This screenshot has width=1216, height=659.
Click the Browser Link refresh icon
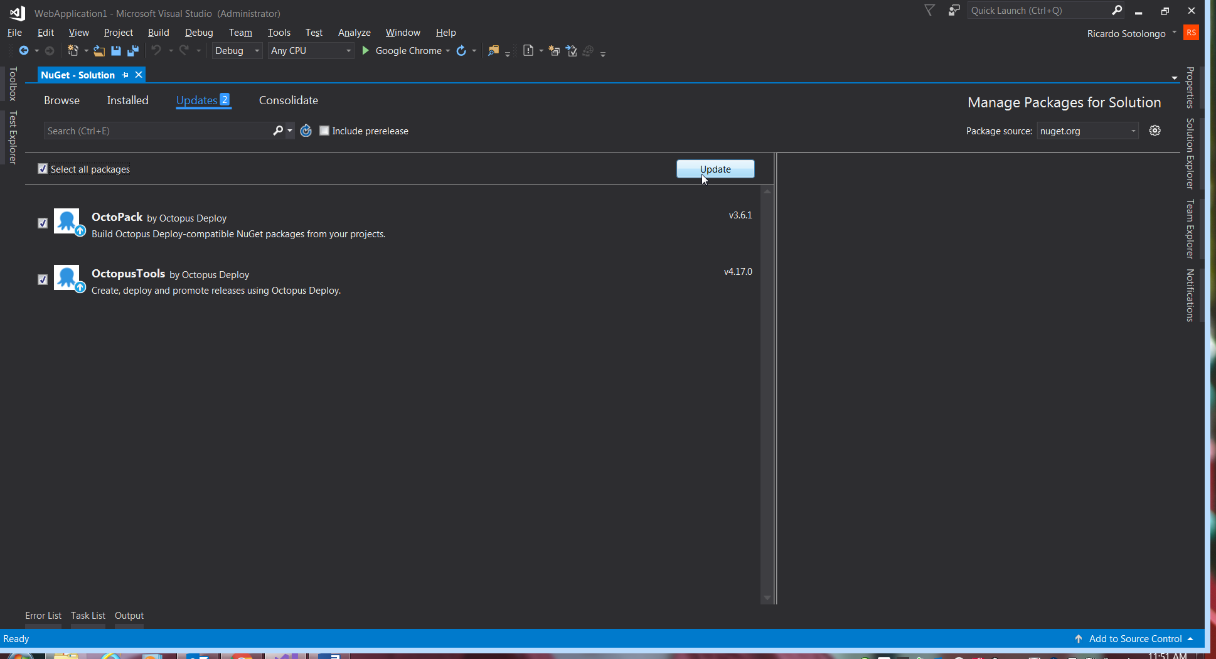click(x=461, y=51)
